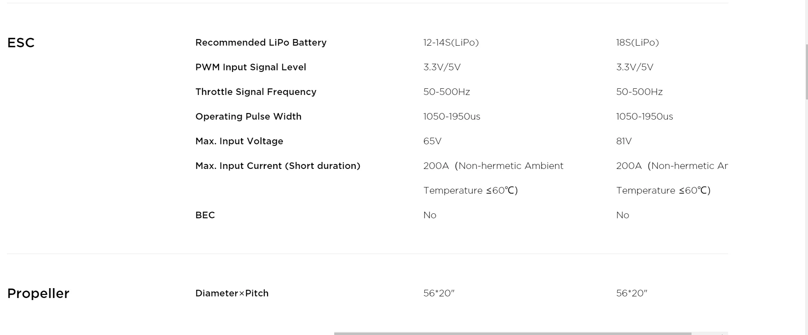Click the Propeller section heading

[38, 293]
